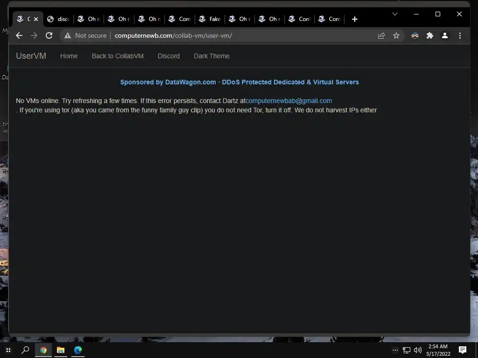478x358 pixels.
Task: Open the Not secure site info warning
Action: (x=86, y=35)
